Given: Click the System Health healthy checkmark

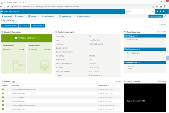Looking at the screenshot, I should tap(4, 50).
